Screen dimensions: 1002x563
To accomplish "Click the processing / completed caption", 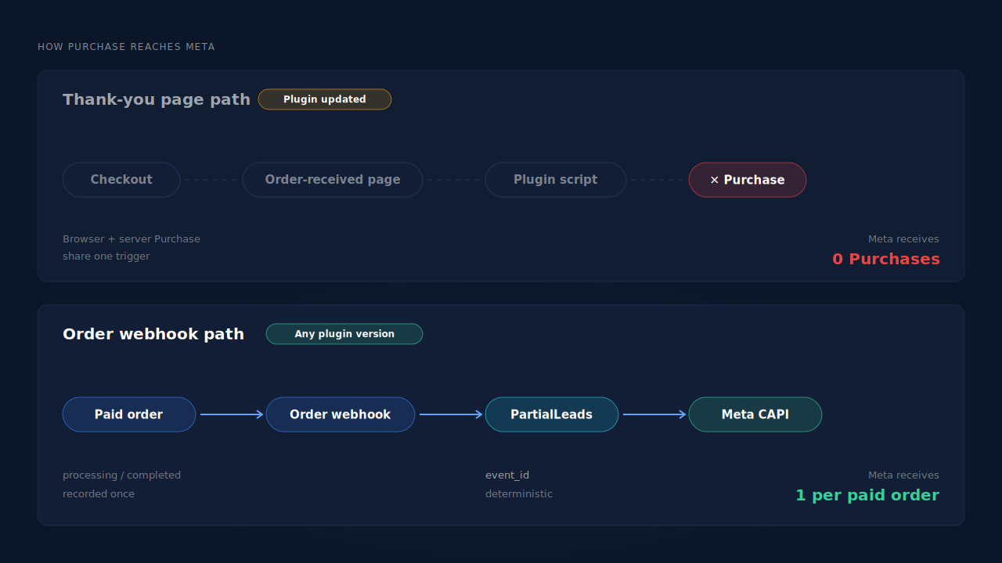I will [x=122, y=475].
